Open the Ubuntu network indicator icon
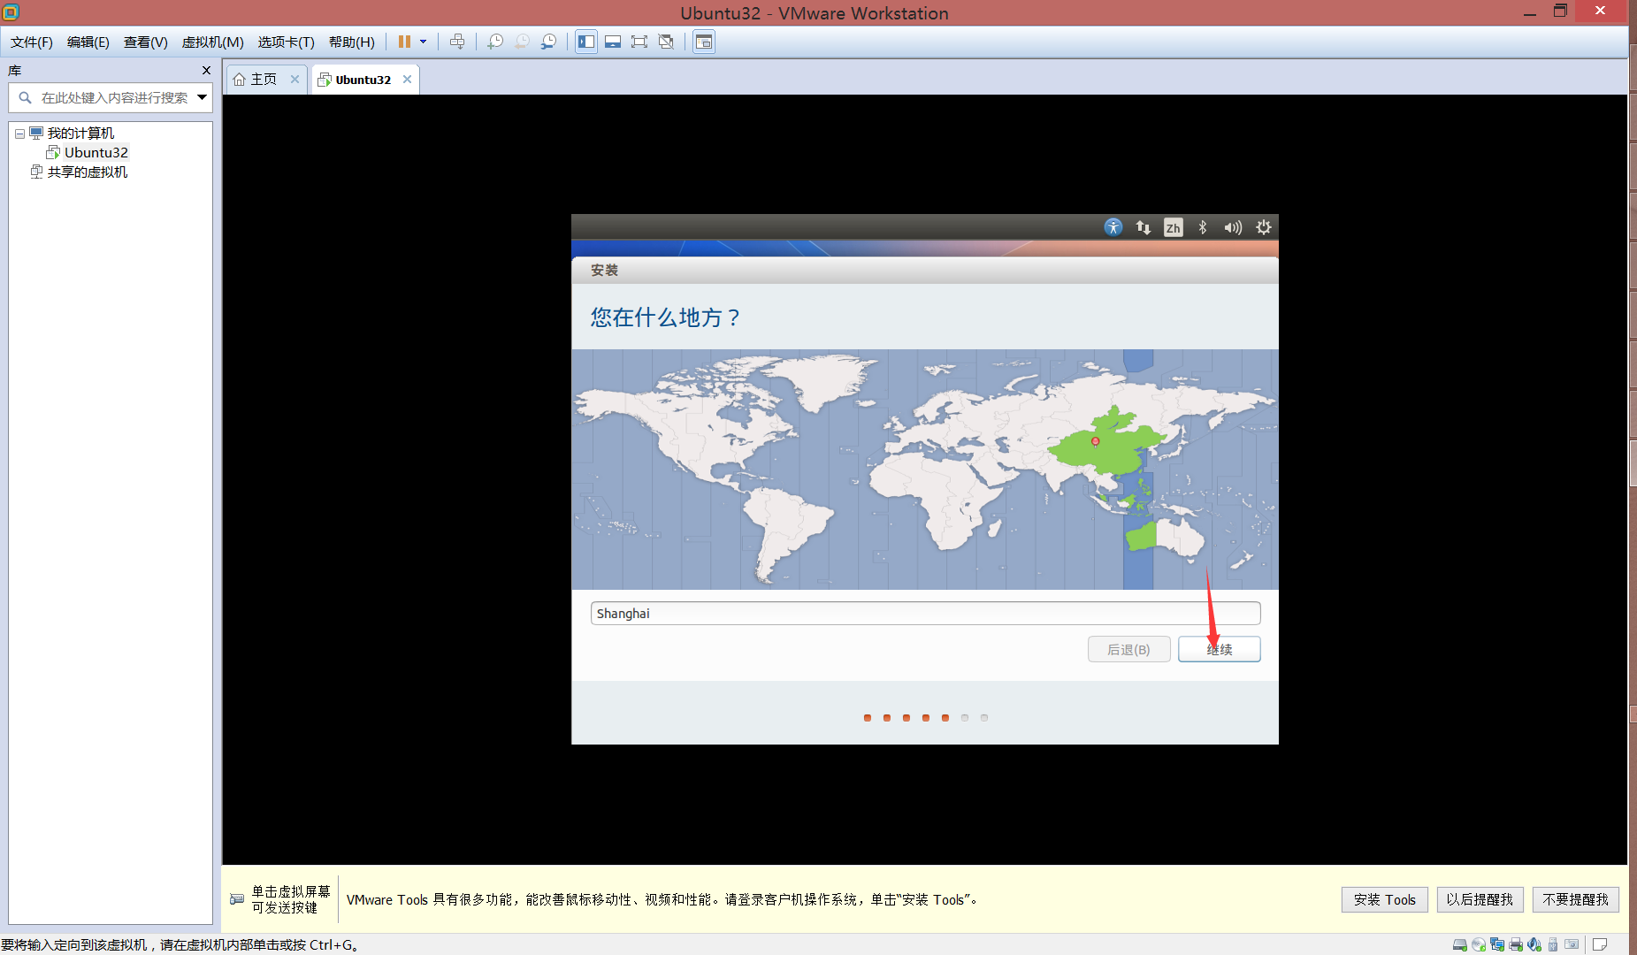Screen dimensions: 1637x955 [x=1144, y=227]
